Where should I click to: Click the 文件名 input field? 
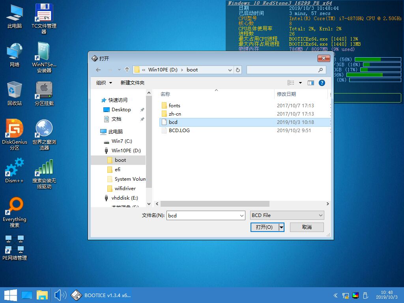click(x=204, y=215)
